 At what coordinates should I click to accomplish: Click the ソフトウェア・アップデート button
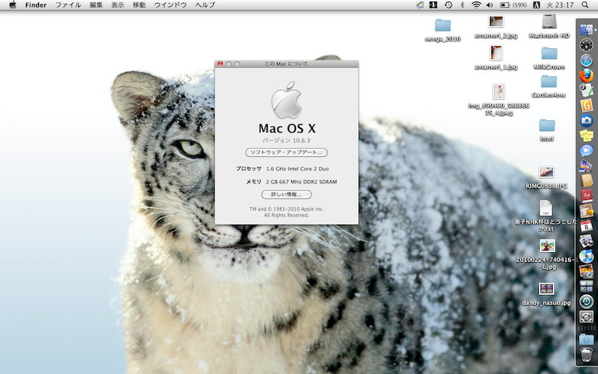286,153
